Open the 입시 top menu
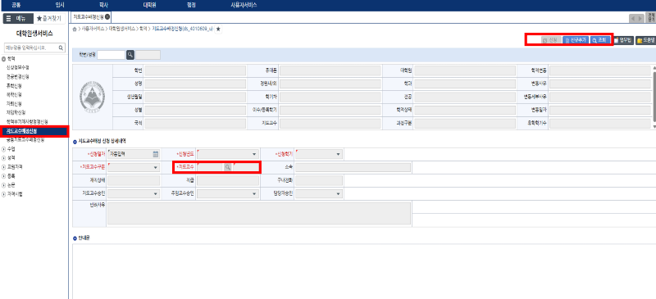Image resolution: width=656 pixels, height=299 pixels. pos(60,5)
